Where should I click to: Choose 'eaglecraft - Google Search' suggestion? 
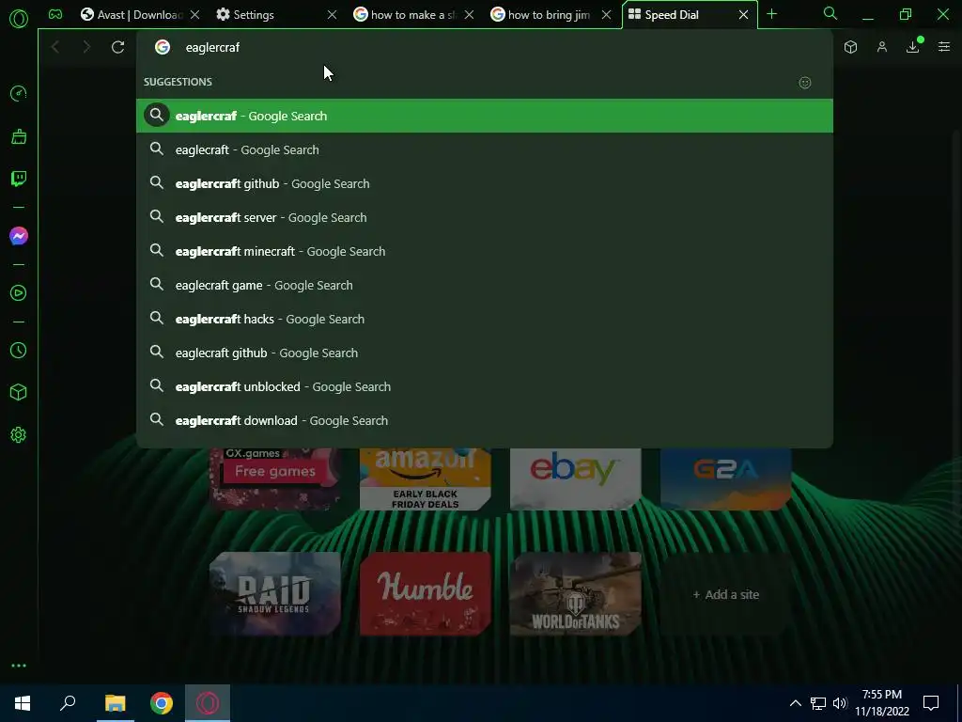(x=485, y=149)
